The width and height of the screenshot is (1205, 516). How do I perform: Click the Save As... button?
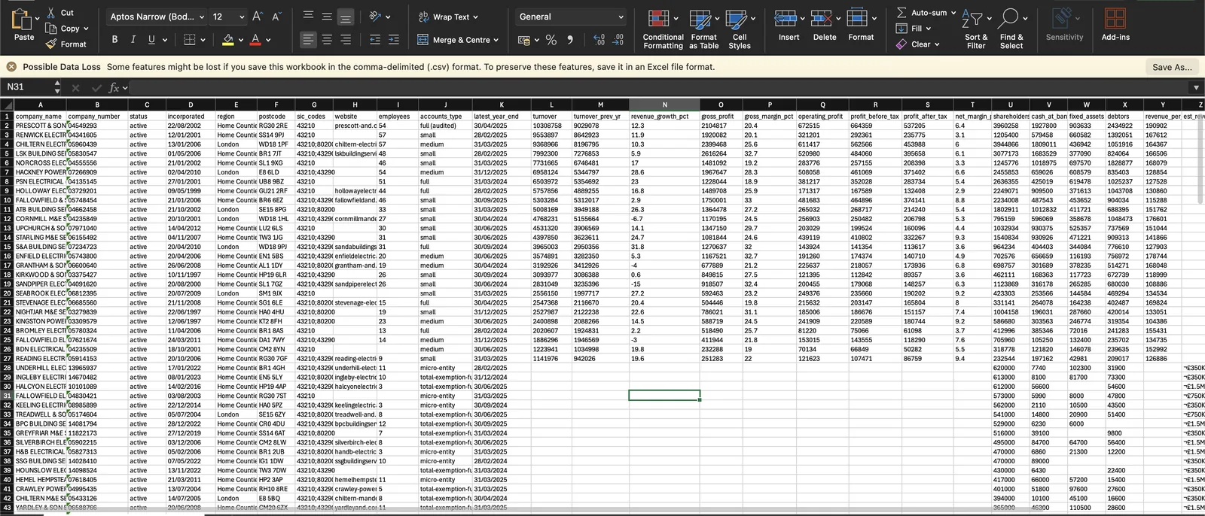click(1172, 67)
